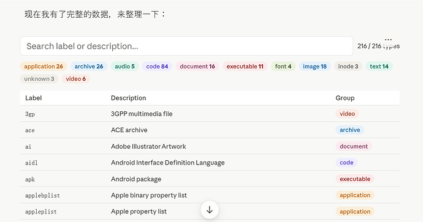This screenshot has width=423, height=222.
Task: Select the aidl label cell
Action: 31,163
